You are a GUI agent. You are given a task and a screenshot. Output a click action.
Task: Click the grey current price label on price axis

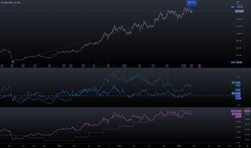[239, 11]
